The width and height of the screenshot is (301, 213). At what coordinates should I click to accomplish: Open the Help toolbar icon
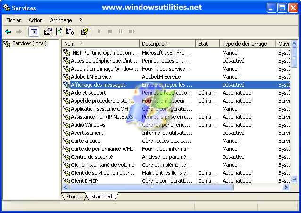click(x=84, y=32)
